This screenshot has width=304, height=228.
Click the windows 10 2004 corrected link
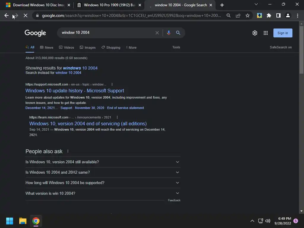coord(80,68)
